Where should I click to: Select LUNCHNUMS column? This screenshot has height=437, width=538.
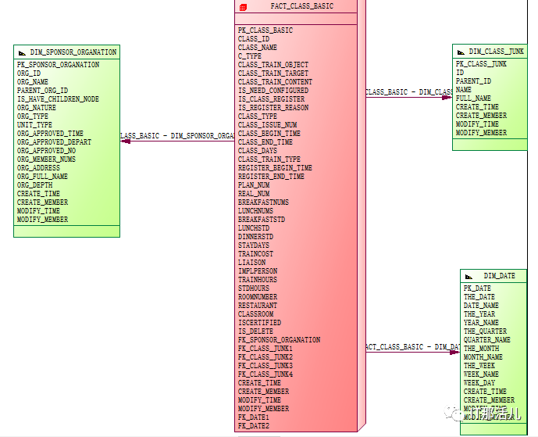[255, 210]
